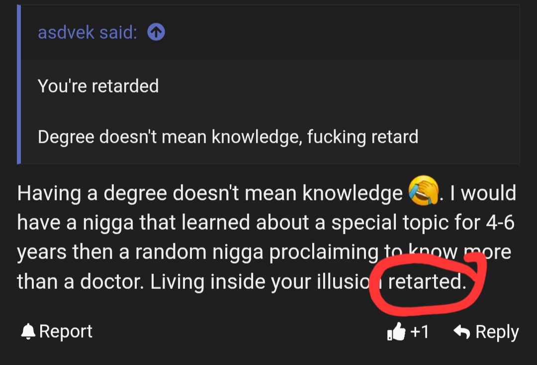Click the blue left border of quote

click(x=19, y=85)
